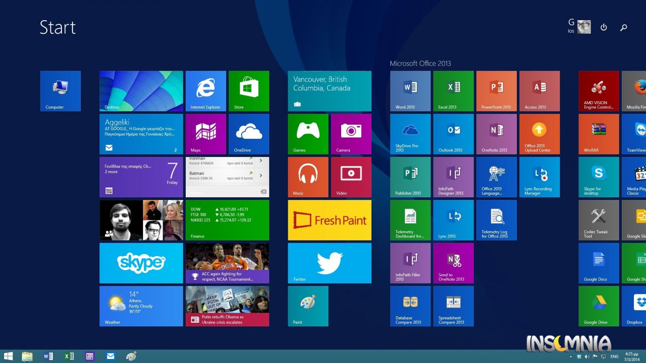Open the Desktop tile
The width and height of the screenshot is (646, 363).
[141, 91]
